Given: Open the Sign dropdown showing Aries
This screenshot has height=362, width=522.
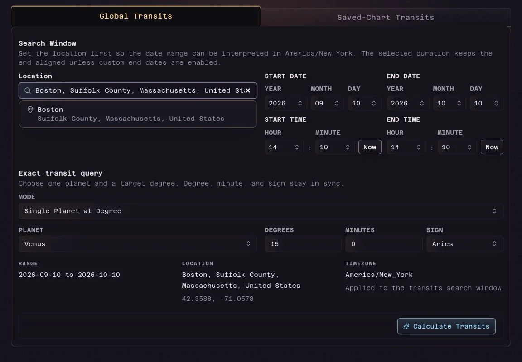Looking at the screenshot, I should 465,244.
